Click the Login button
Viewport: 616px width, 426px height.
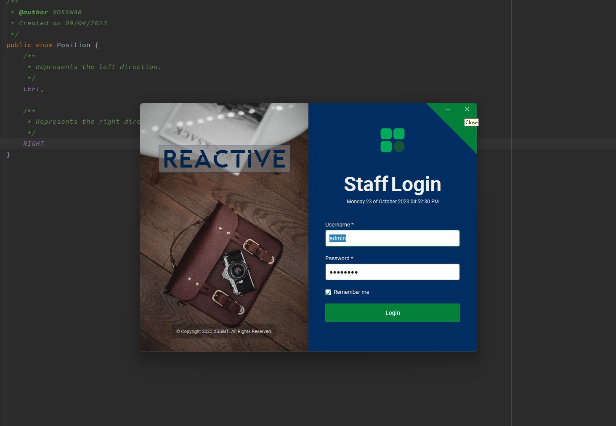(392, 313)
